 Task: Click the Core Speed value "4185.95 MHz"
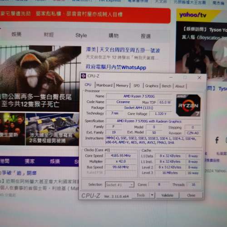[121, 156]
